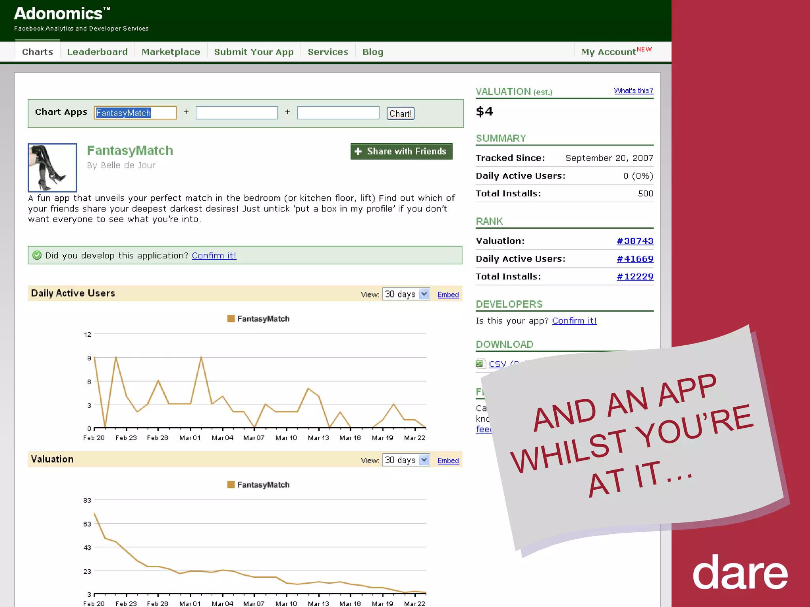The image size is (810, 607).
Task: Open Submit Your App tab
Action: (254, 52)
